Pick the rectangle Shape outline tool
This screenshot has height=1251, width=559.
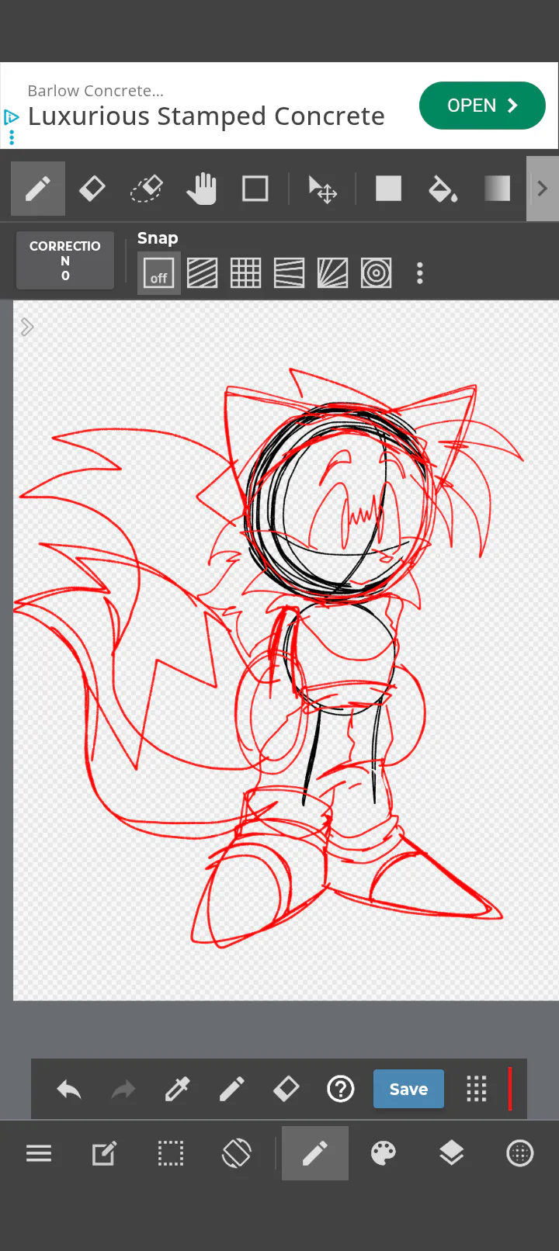pos(255,189)
